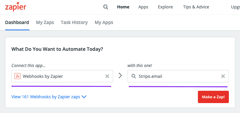
Task: Switch to the Task History tab
Action: pyautogui.click(x=74, y=23)
